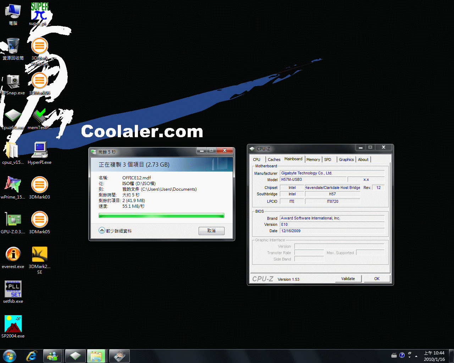Launch HyperPI.exe desktop icon

(x=39, y=153)
